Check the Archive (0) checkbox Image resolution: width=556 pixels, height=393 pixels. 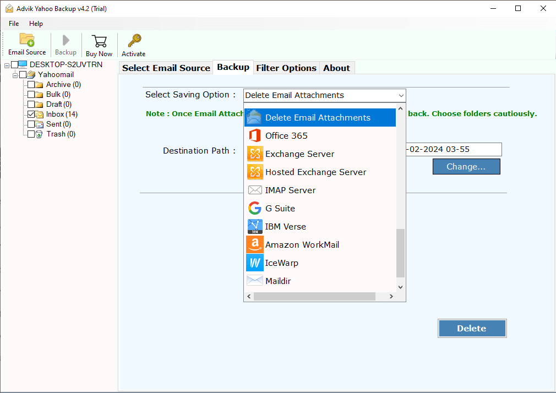pos(31,84)
